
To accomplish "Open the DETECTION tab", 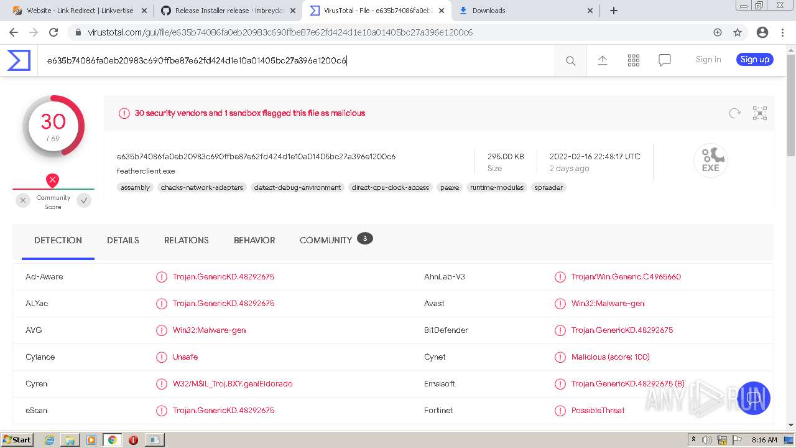I will pyautogui.click(x=58, y=240).
